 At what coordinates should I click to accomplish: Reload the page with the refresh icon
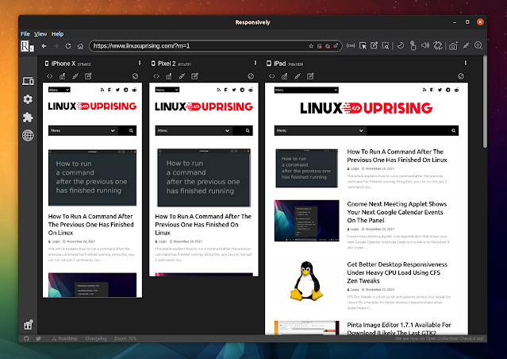coord(68,46)
